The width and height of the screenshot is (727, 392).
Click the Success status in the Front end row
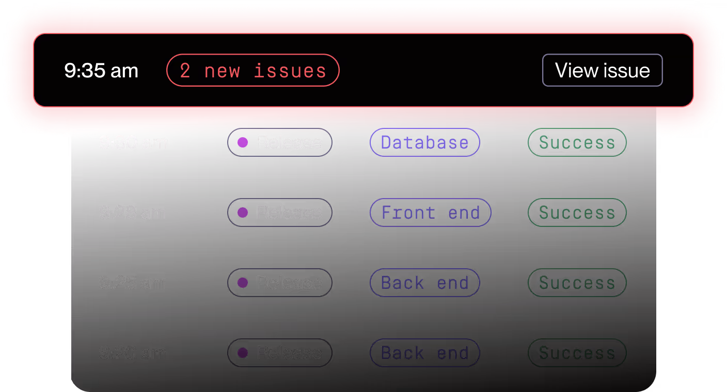[577, 213]
